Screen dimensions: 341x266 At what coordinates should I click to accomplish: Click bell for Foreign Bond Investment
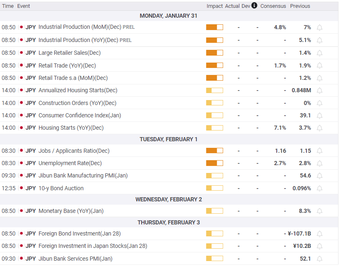[320, 234]
